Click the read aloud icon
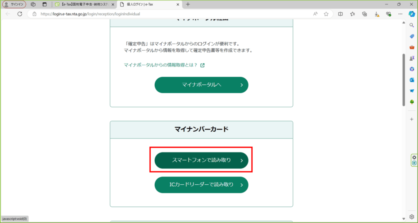Image resolution: width=418 pixels, height=223 pixels. pos(316,14)
